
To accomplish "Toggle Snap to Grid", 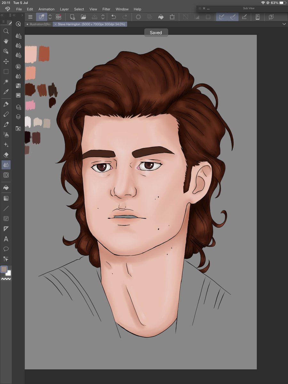I will pyautogui.click(x=244, y=17).
